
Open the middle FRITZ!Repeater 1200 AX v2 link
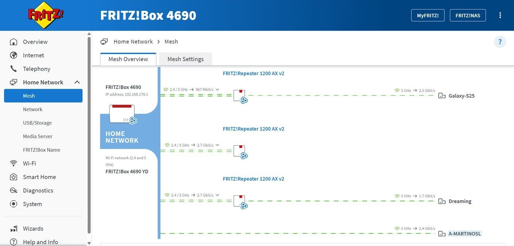254,129
